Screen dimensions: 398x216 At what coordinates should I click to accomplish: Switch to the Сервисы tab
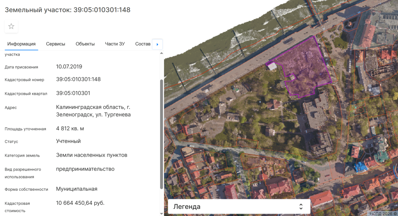click(56, 44)
